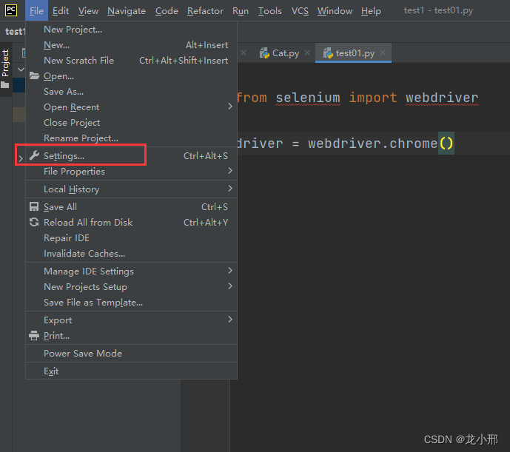Choose Save As... entry
The width and height of the screenshot is (510, 452).
(132, 92)
